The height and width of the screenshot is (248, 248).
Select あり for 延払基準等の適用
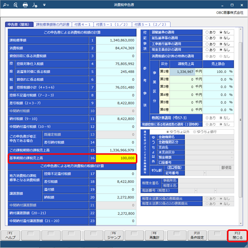207,38
